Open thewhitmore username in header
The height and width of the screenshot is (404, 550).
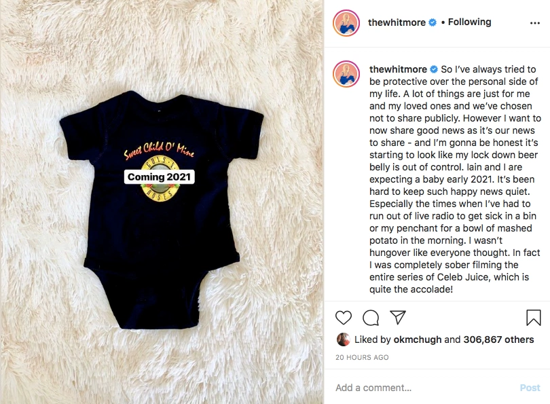(397, 22)
